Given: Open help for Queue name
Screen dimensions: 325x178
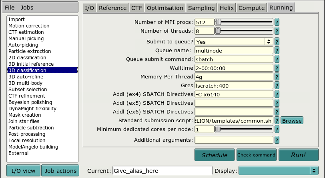Looking at the screenshot, I should pyautogui.click(x=277, y=51).
